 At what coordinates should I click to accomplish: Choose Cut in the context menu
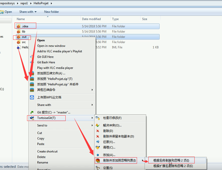pyautogui.click(x=40, y=133)
